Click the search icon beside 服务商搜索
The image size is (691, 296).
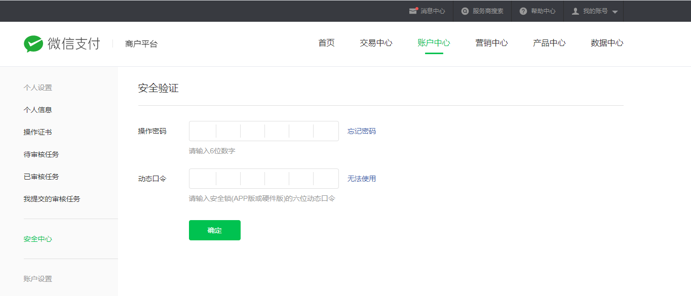(465, 11)
